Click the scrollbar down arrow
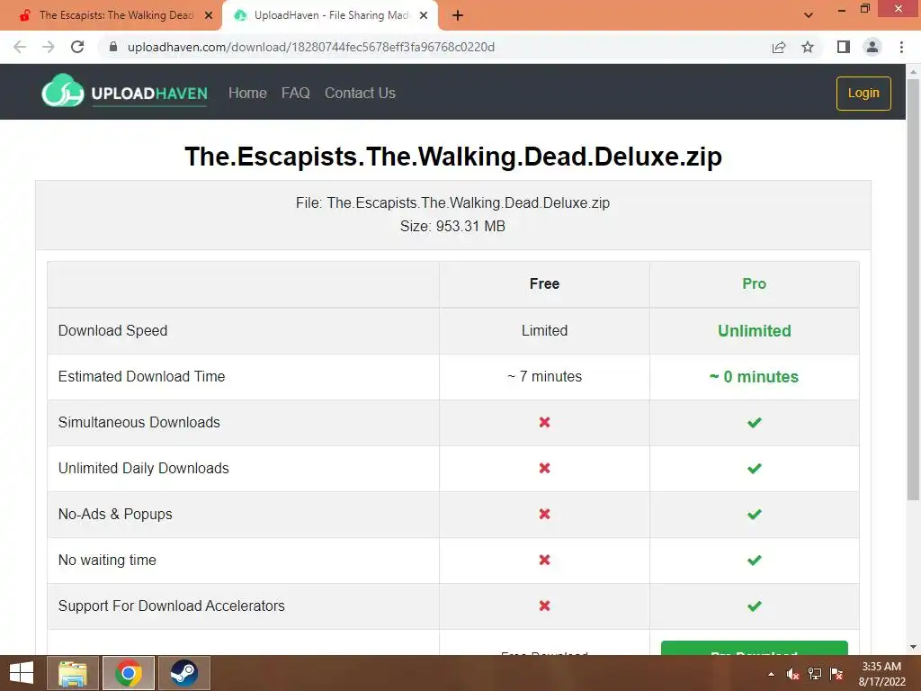This screenshot has width=921, height=691. [913, 647]
